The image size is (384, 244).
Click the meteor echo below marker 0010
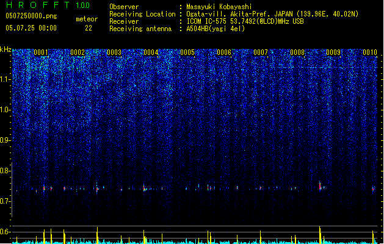tap(373, 189)
